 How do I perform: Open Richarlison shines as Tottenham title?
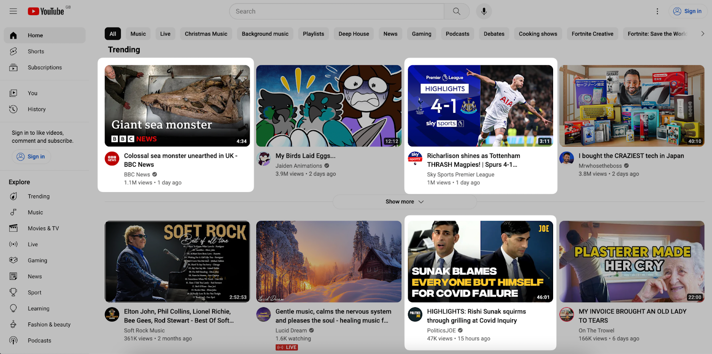pyautogui.click(x=473, y=160)
